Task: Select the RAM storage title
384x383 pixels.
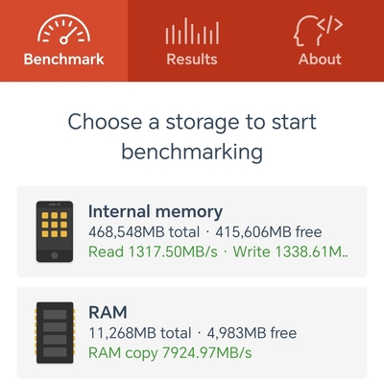Action: (x=108, y=312)
